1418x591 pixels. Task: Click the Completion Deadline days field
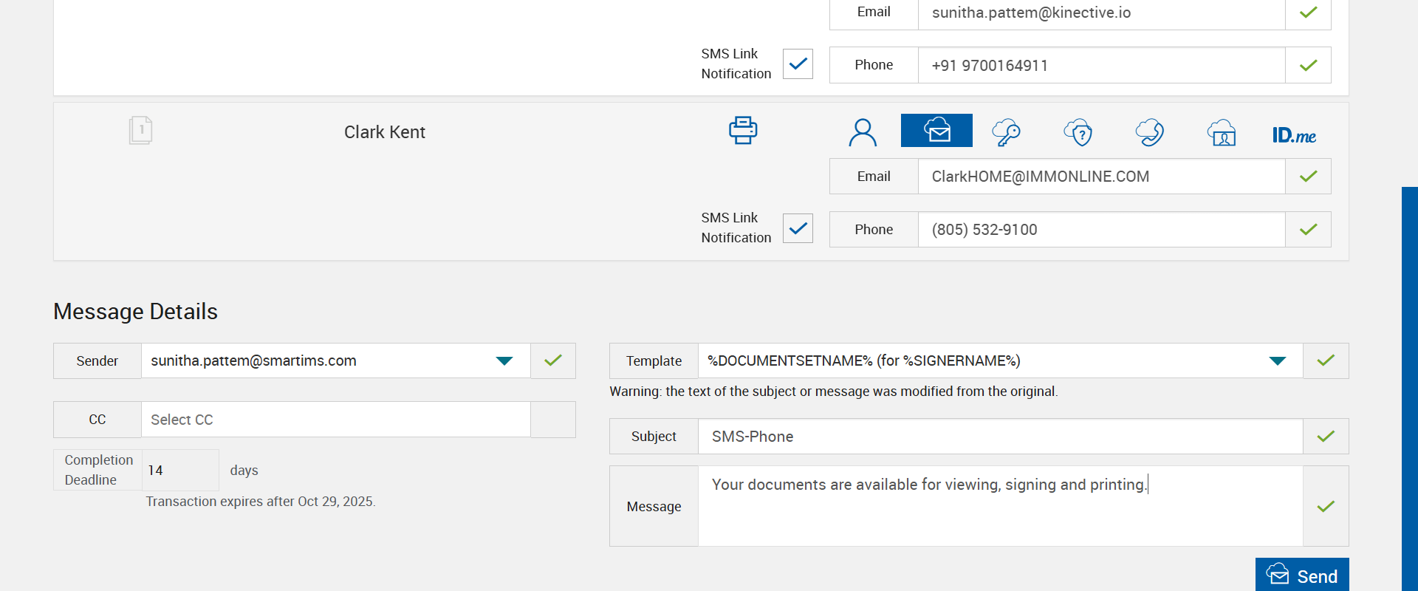[179, 471]
